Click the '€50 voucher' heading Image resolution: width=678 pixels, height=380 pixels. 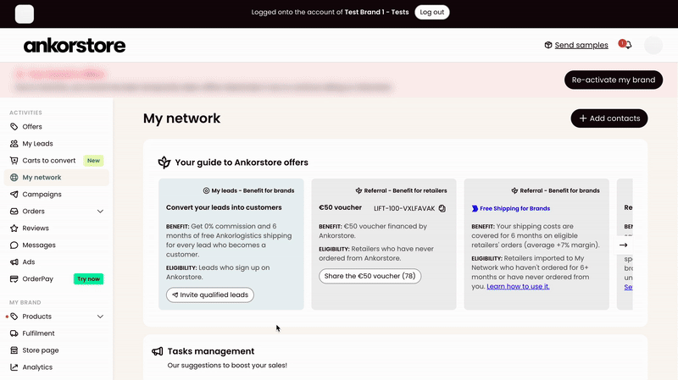coord(340,207)
